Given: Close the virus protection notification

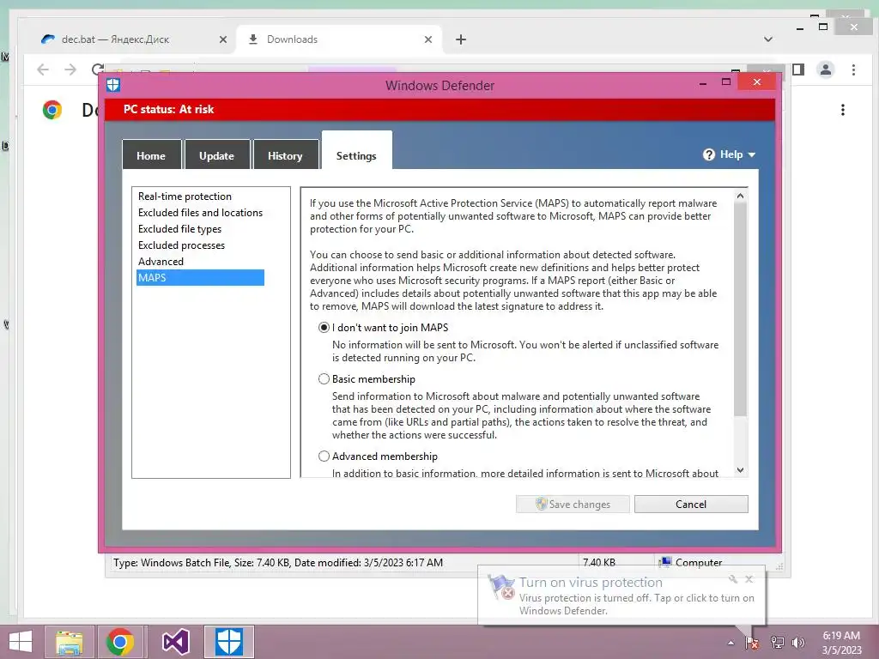Looking at the screenshot, I should tap(749, 579).
